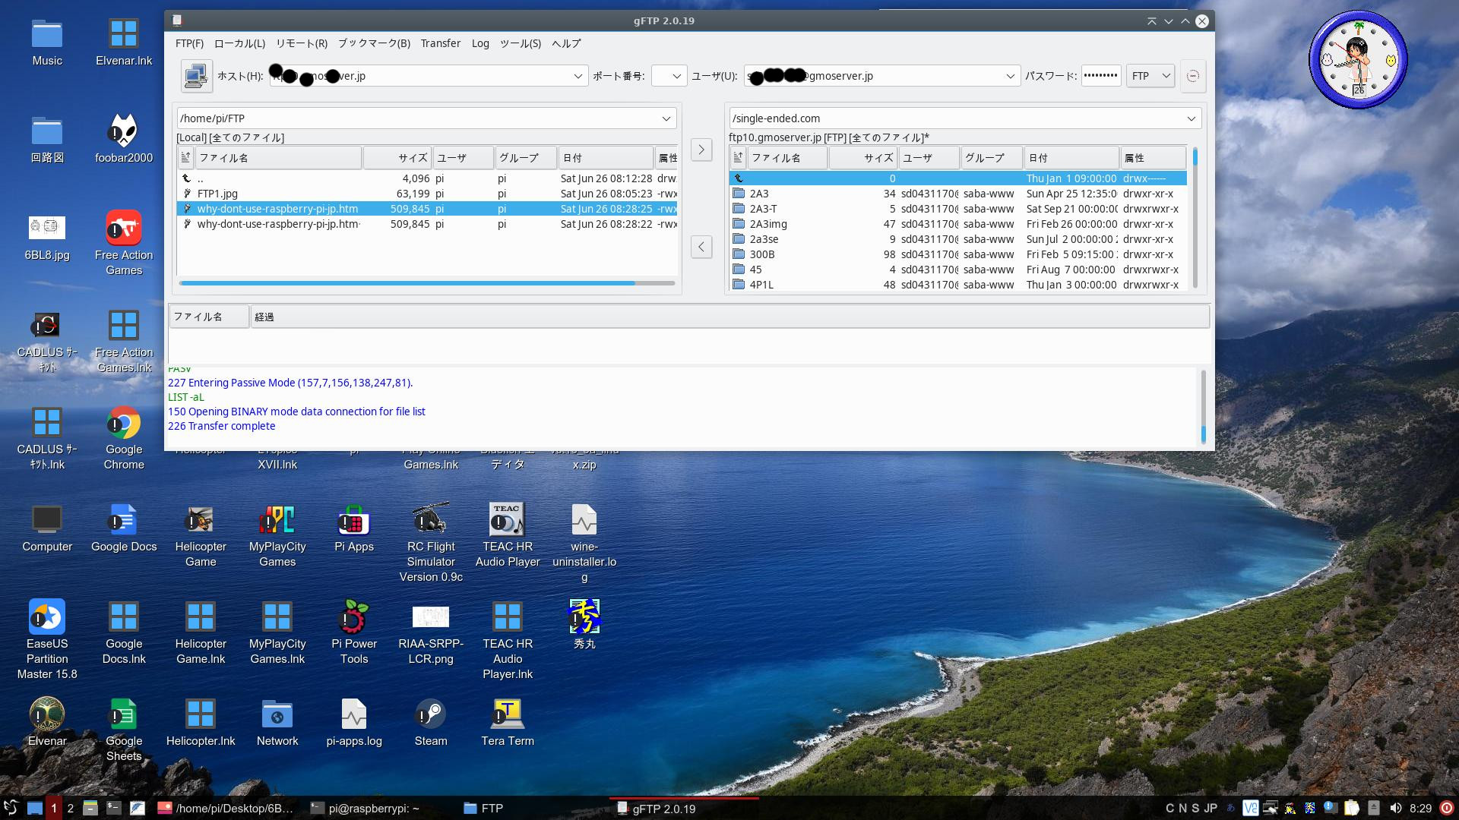Click right arrow to upload selected file
Viewport: 1459px width, 820px height.
701,150
